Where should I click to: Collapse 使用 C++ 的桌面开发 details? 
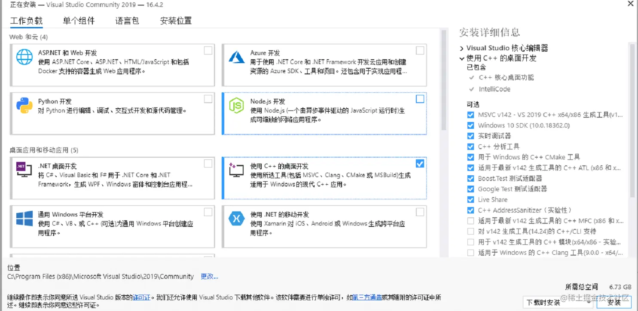tap(461, 58)
